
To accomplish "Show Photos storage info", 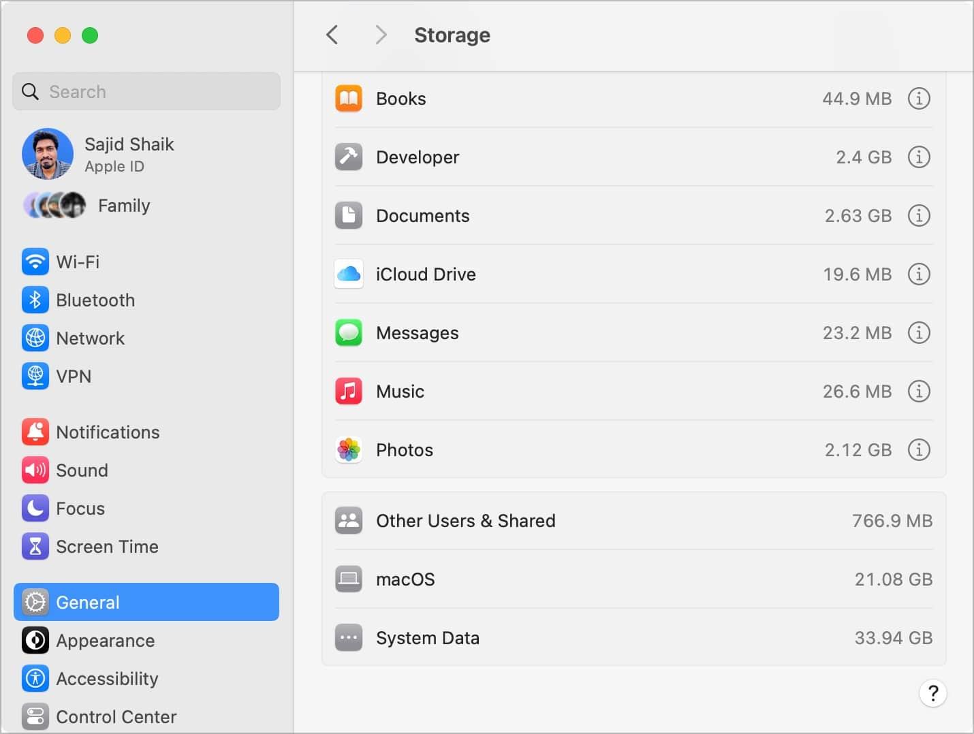I will [x=919, y=450].
